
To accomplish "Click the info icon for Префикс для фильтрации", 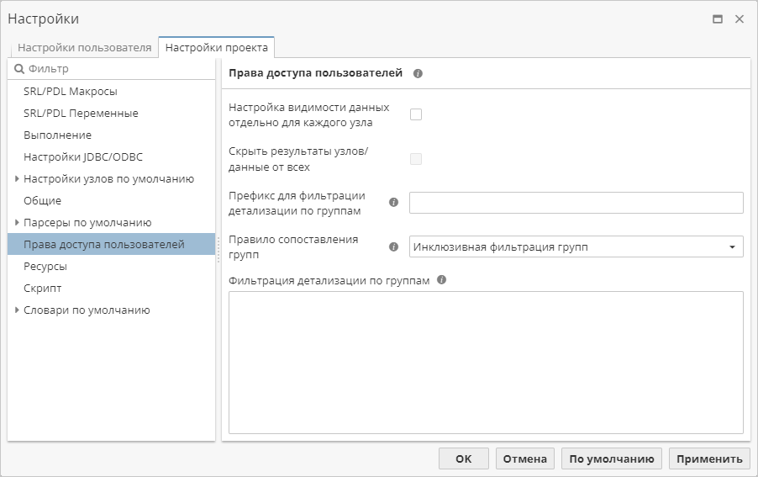I will point(394,202).
